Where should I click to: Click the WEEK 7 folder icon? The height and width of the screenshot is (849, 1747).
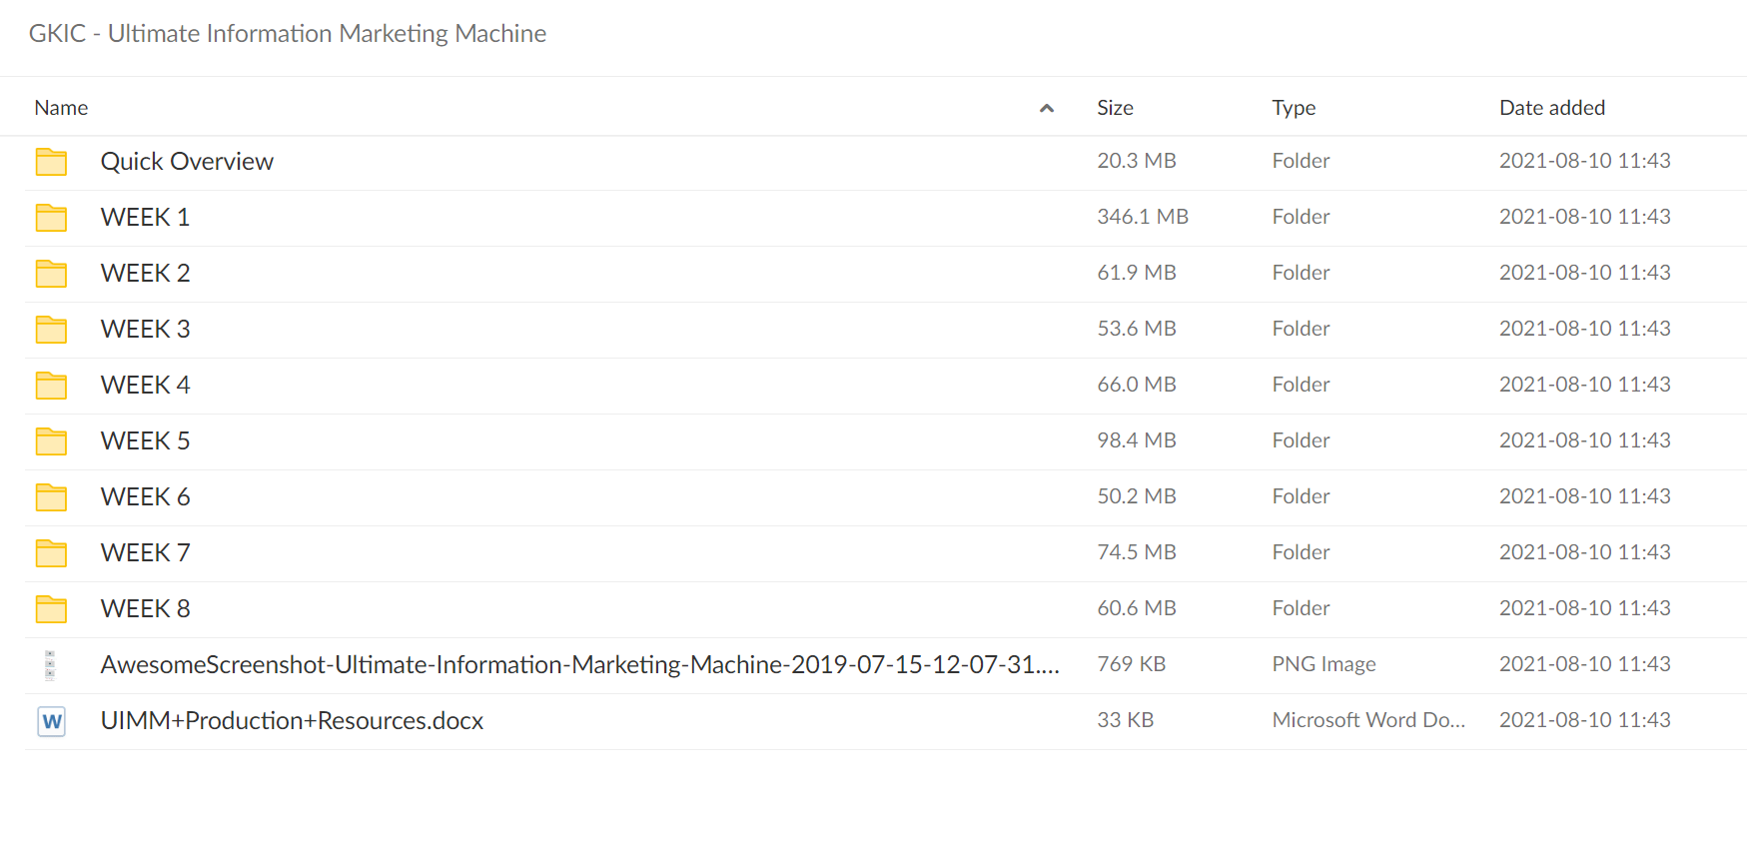[x=51, y=553]
